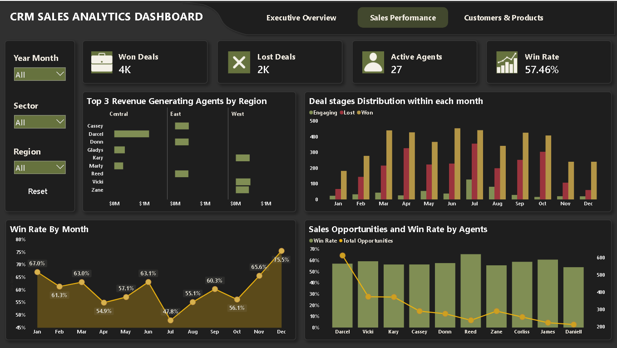617x348 pixels.
Task: Click the Won Deals briefcase icon
Action: [102, 62]
